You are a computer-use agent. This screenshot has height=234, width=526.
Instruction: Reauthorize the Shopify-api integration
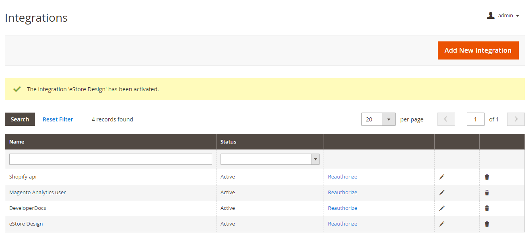342,177
